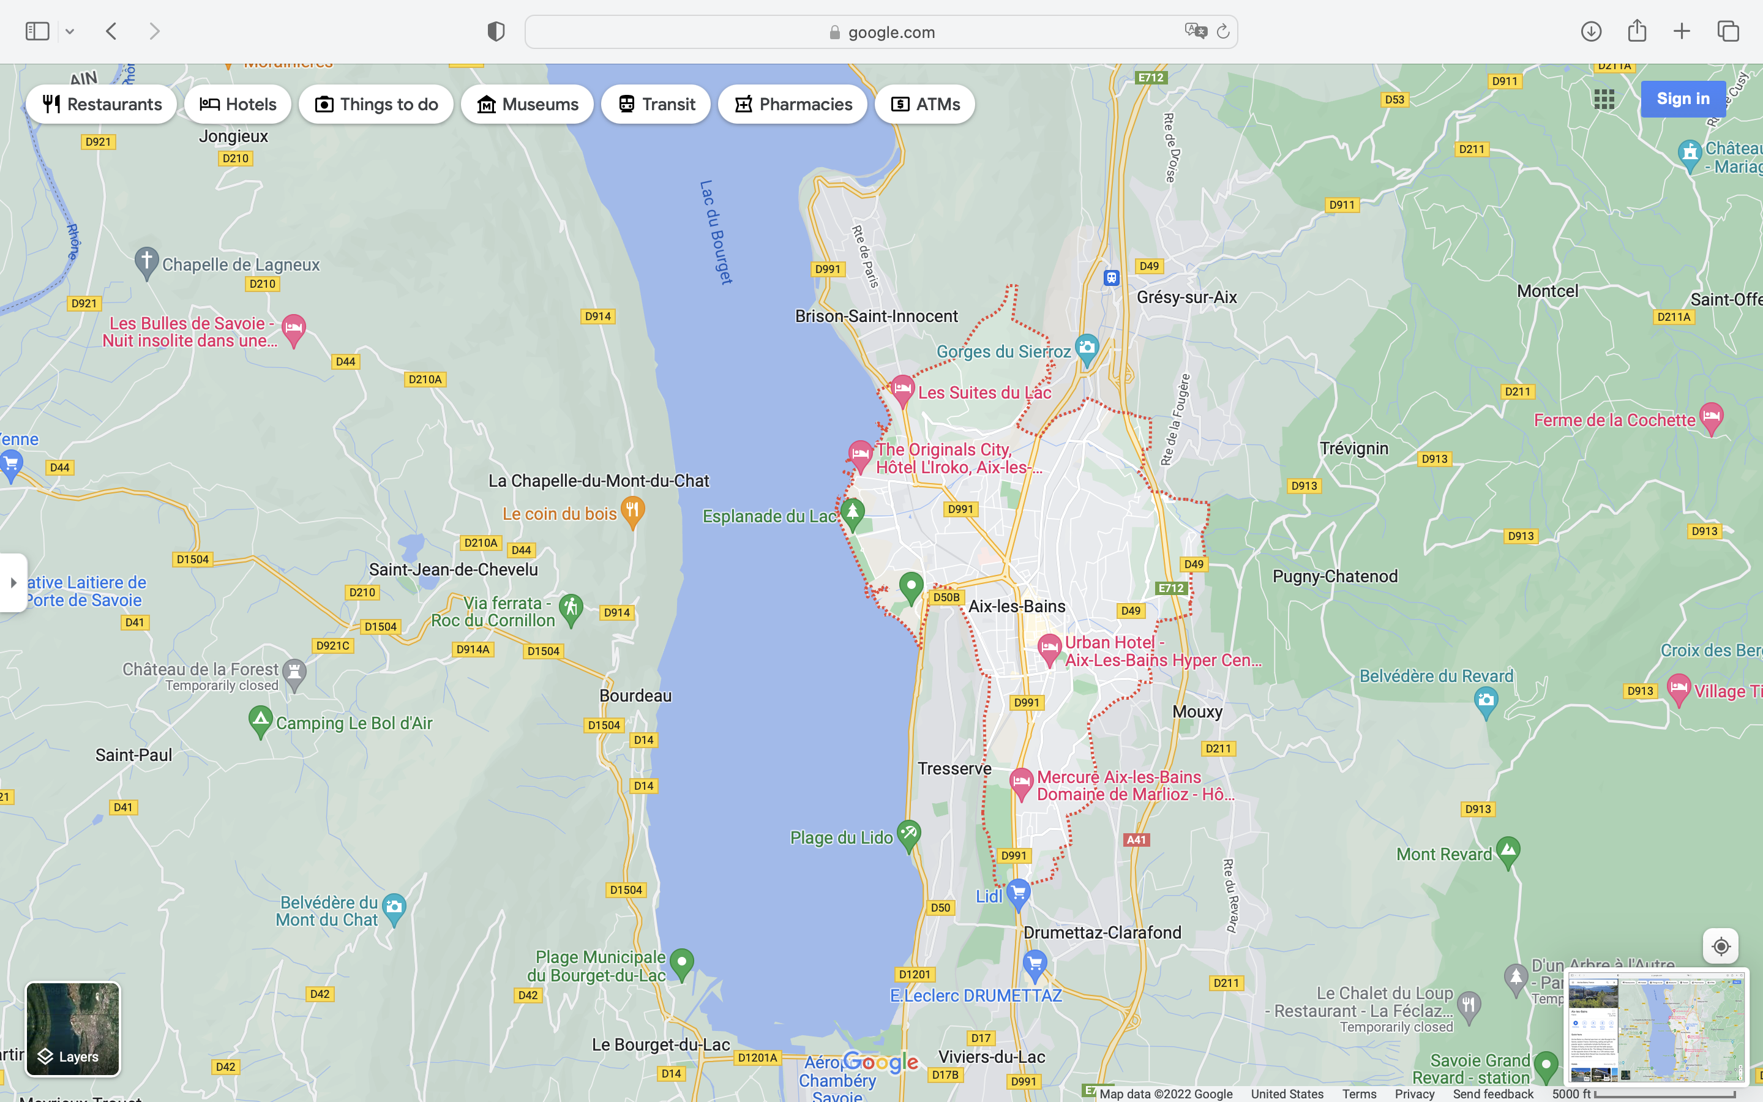Expand the collapsed side panel arrow
Screen dimensions: 1763x1102
point(13,582)
